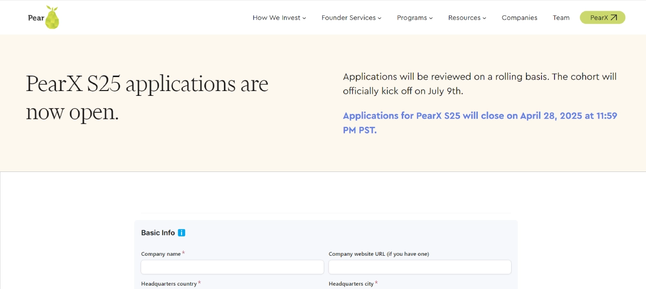
Task: Expand the Founder Services menu
Action: click(351, 18)
